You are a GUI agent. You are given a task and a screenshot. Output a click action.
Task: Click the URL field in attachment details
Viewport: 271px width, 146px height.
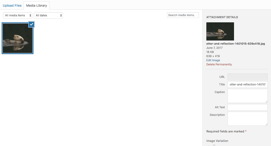pyautogui.click(x=248, y=77)
